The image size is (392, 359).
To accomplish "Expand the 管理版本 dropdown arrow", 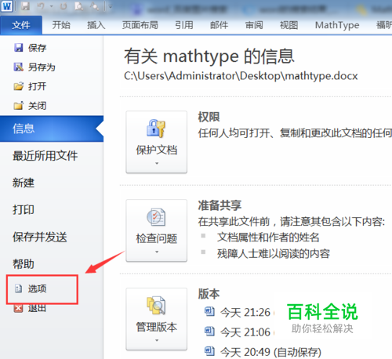I will (x=157, y=340).
